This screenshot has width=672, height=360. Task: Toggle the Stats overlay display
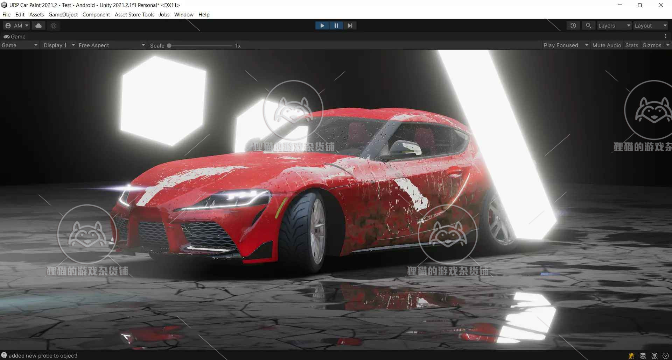pyautogui.click(x=631, y=45)
